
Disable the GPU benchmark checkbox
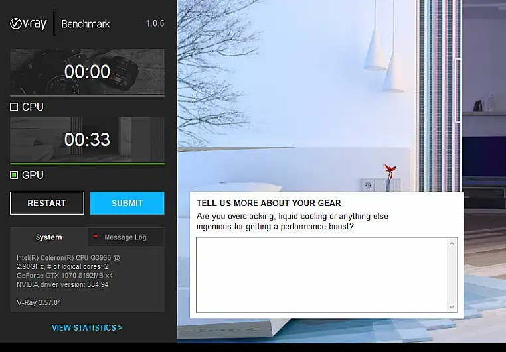click(x=14, y=175)
